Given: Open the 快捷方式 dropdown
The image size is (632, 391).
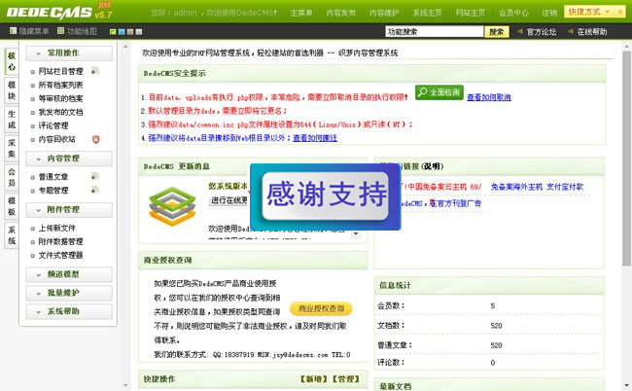Looking at the screenshot, I should (x=589, y=12).
